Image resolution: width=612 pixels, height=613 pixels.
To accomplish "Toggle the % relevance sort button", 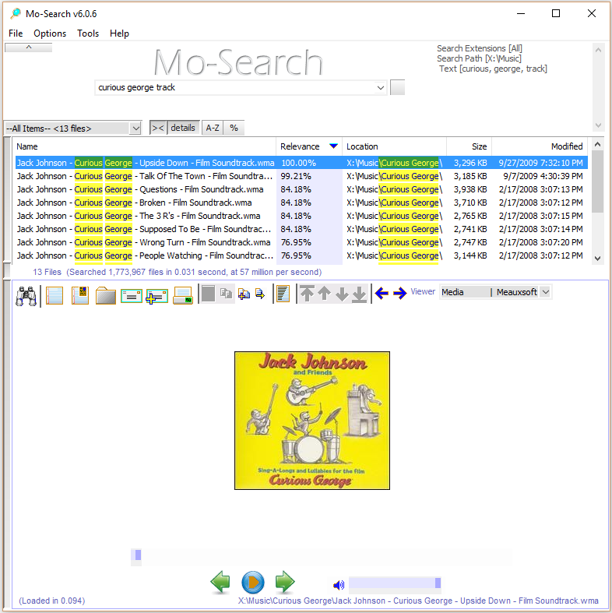I will point(234,128).
